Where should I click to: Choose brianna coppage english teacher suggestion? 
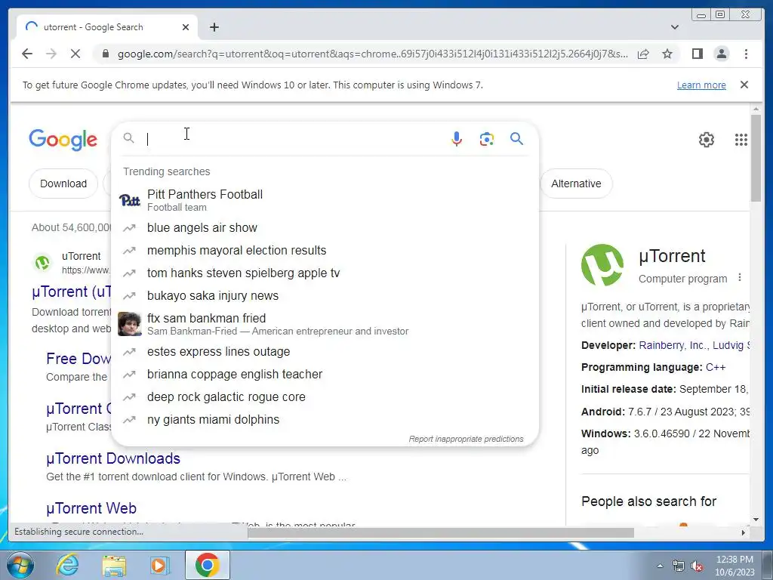[x=325, y=375]
